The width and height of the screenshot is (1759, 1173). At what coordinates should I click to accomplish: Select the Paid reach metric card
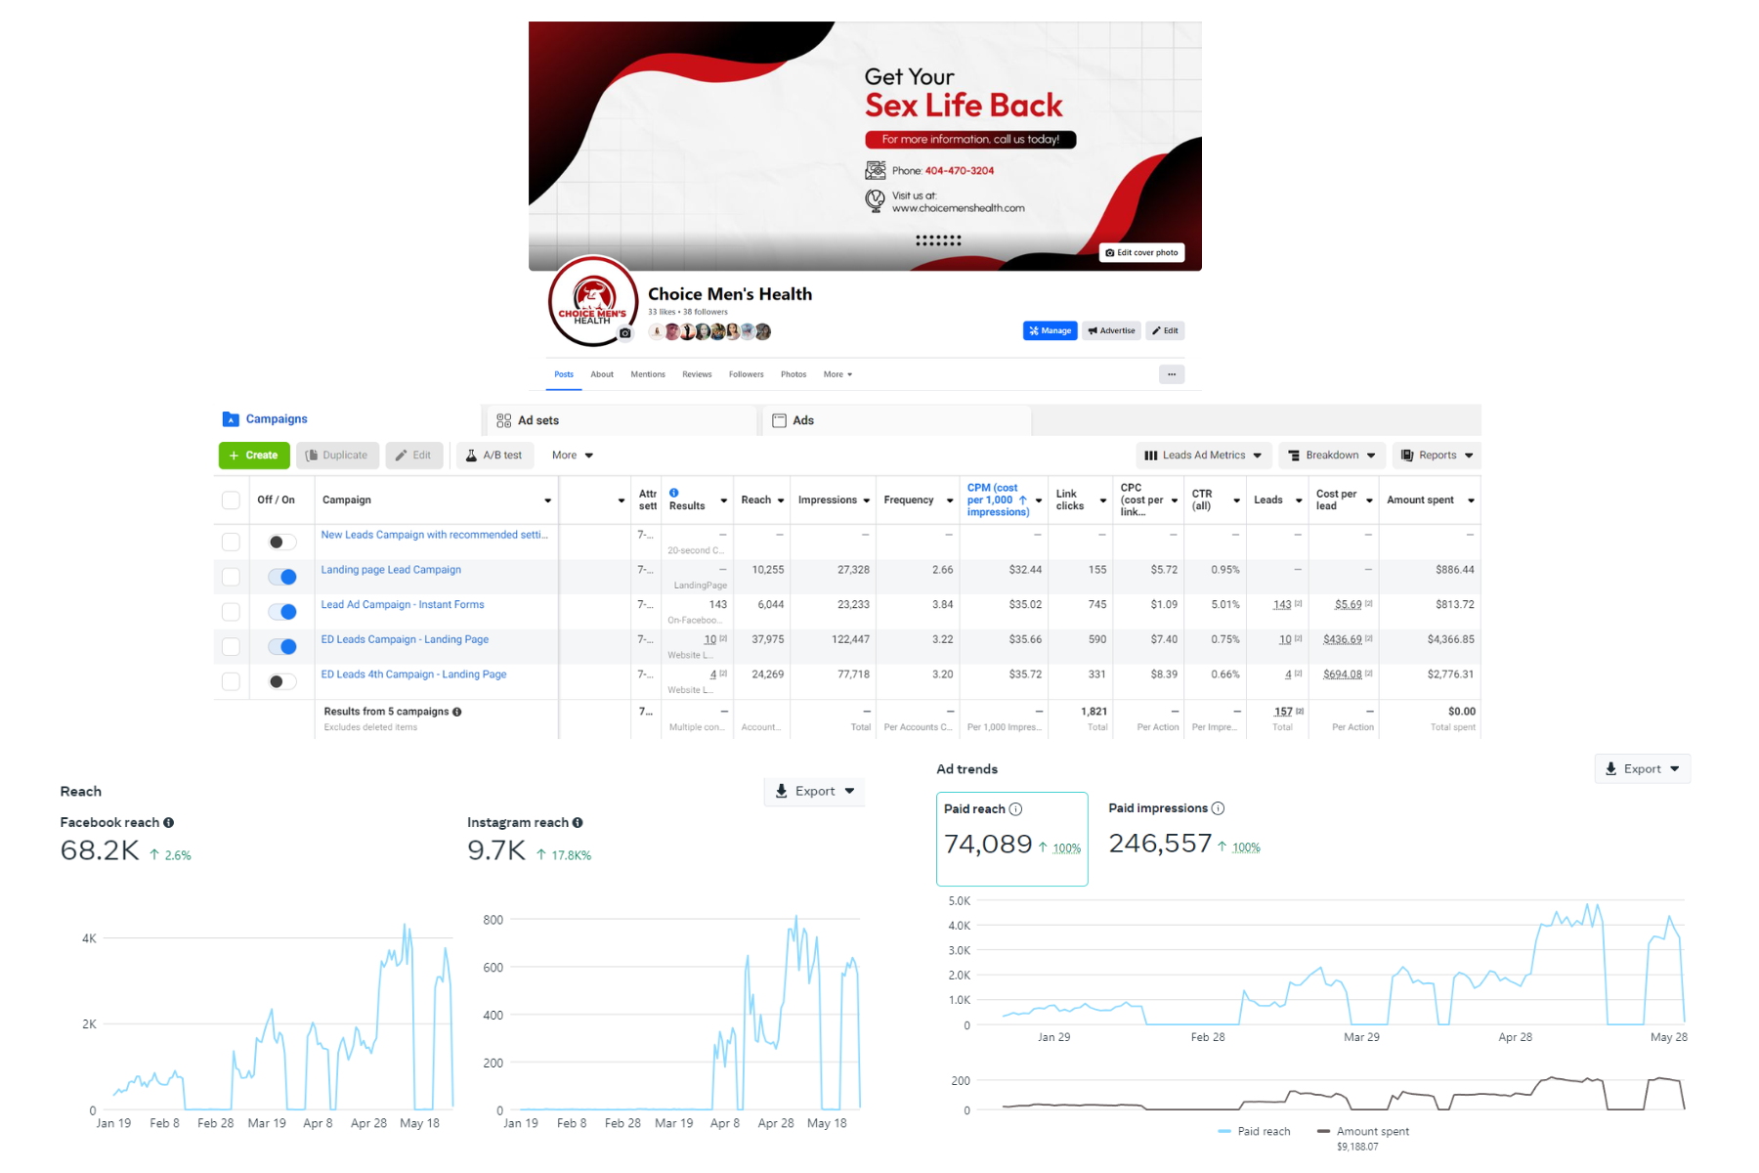tap(1011, 839)
